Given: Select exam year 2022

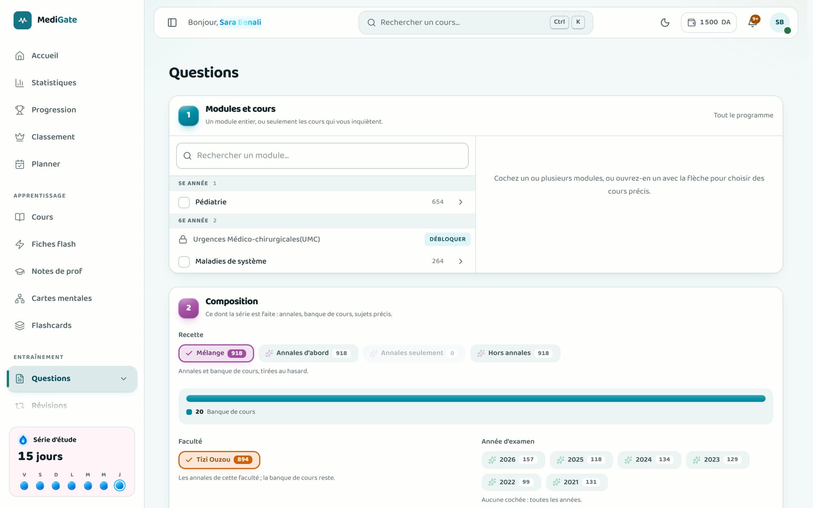Looking at the screenshot, I should pyautogui.click(x=511, y=482).
